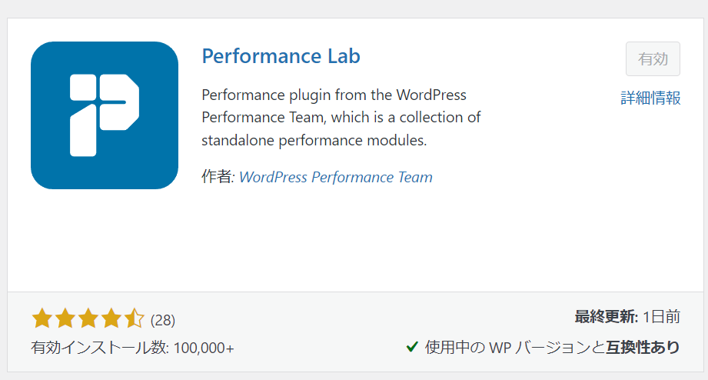
Task: Click the plugin description paragraph
Action: [341, 118]
